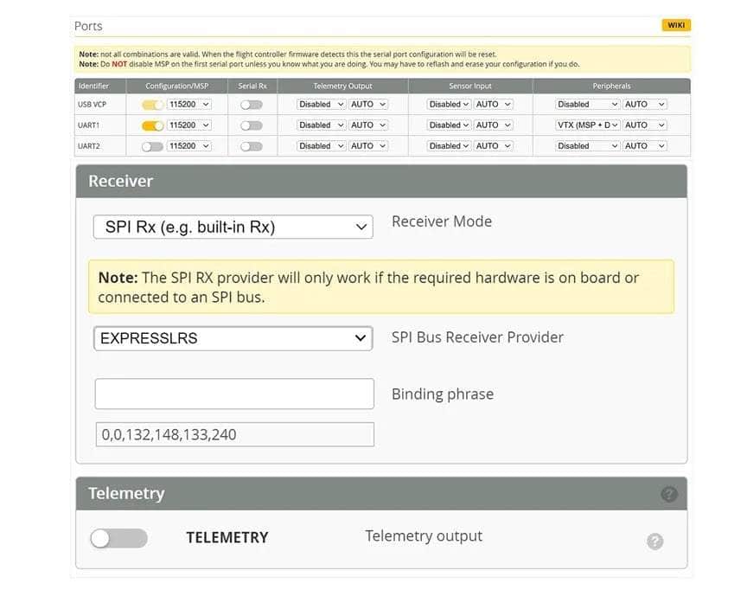Open UART2 Telemetry Output Disabled dropdown
747x609 pixels.
[321, 146]
